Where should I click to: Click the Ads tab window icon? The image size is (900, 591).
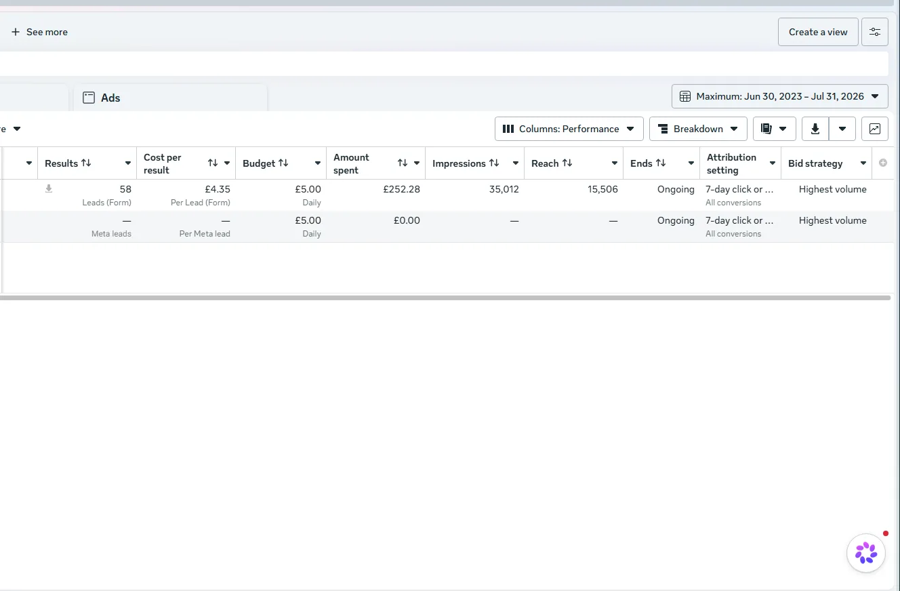(89, 98)
